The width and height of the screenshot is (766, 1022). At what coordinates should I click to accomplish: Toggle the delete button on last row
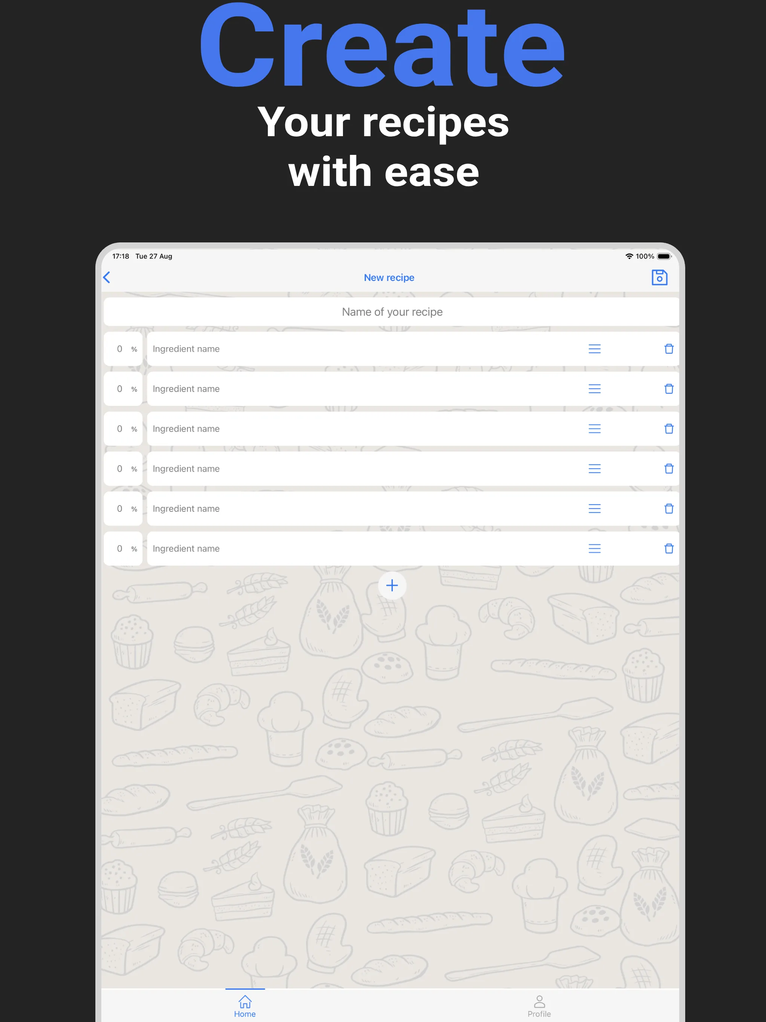pos(669,548)
